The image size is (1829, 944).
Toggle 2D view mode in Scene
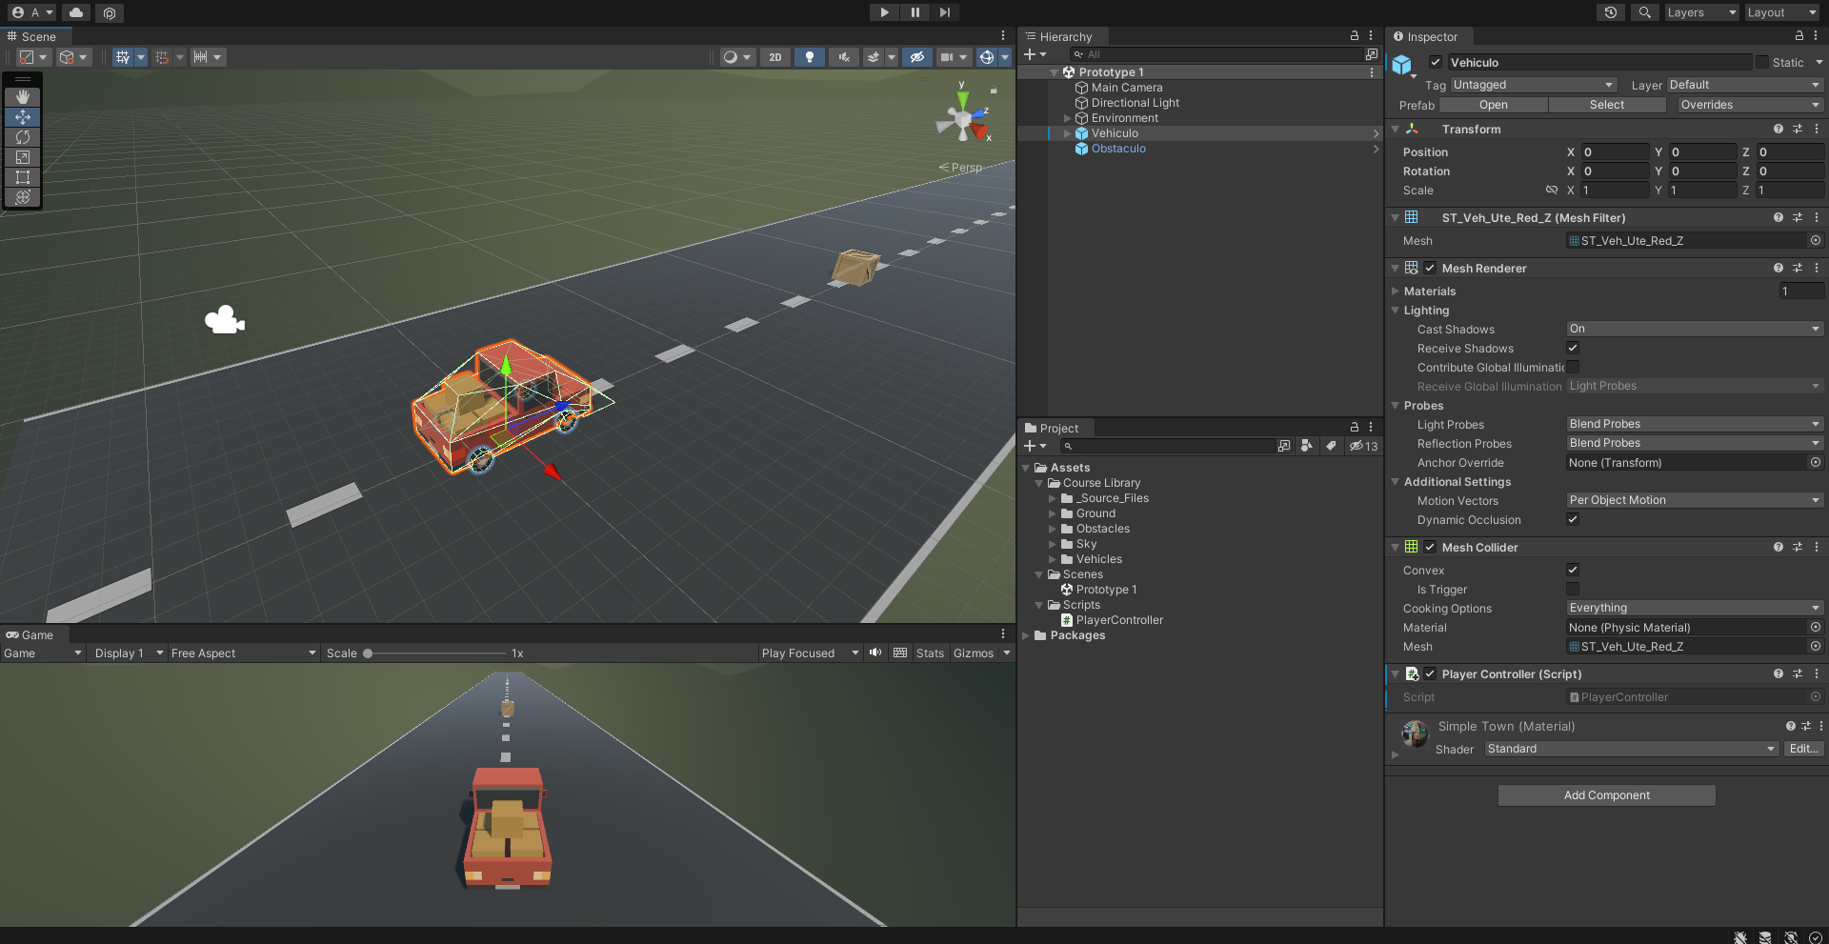click(x=775, y=57)
